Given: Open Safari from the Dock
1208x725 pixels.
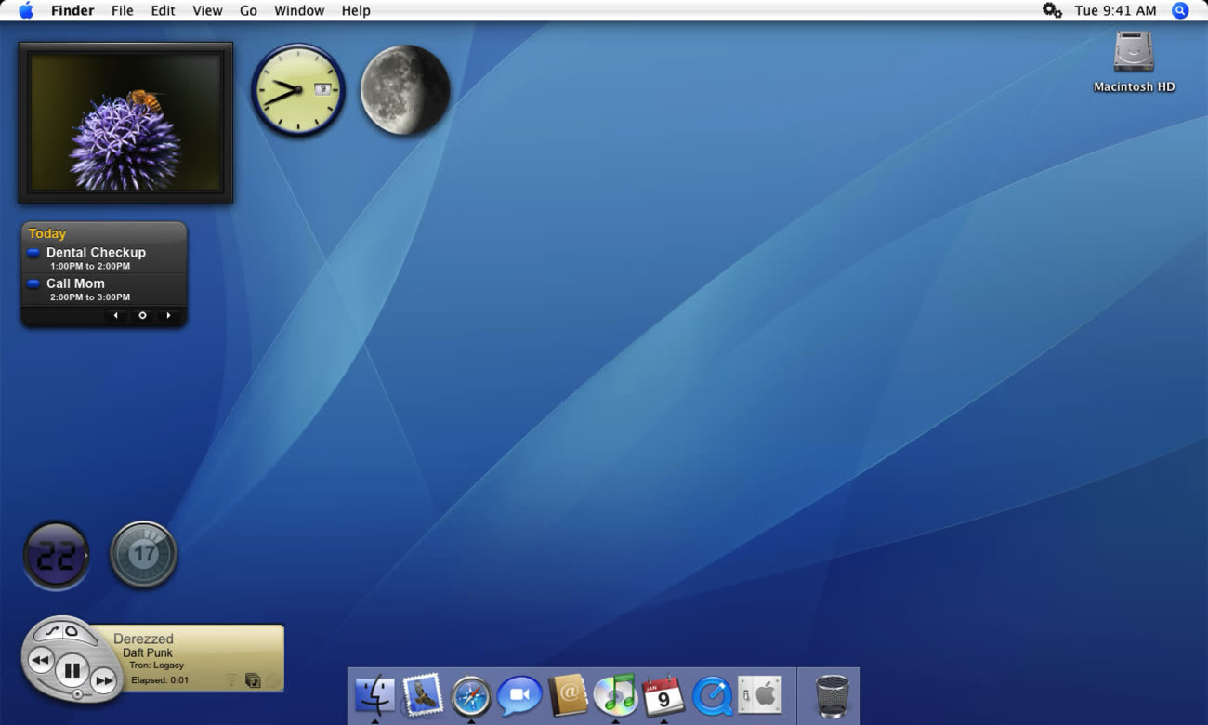Looking at the screenshot, I should click(471, 695).
